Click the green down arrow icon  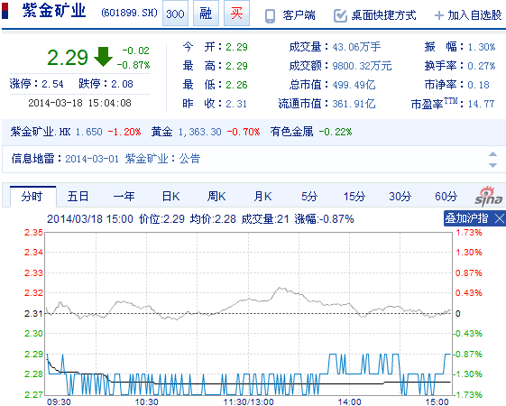[103, 57]
